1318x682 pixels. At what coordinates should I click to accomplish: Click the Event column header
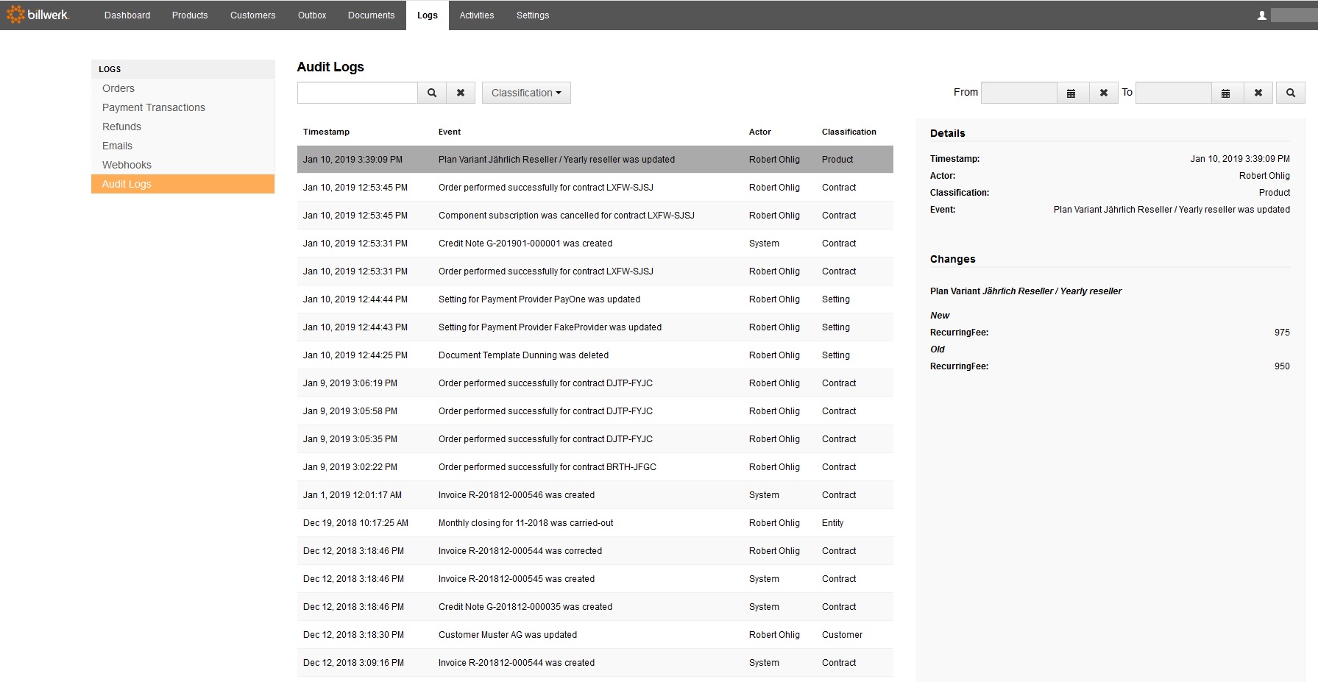[x=450, y=132]
